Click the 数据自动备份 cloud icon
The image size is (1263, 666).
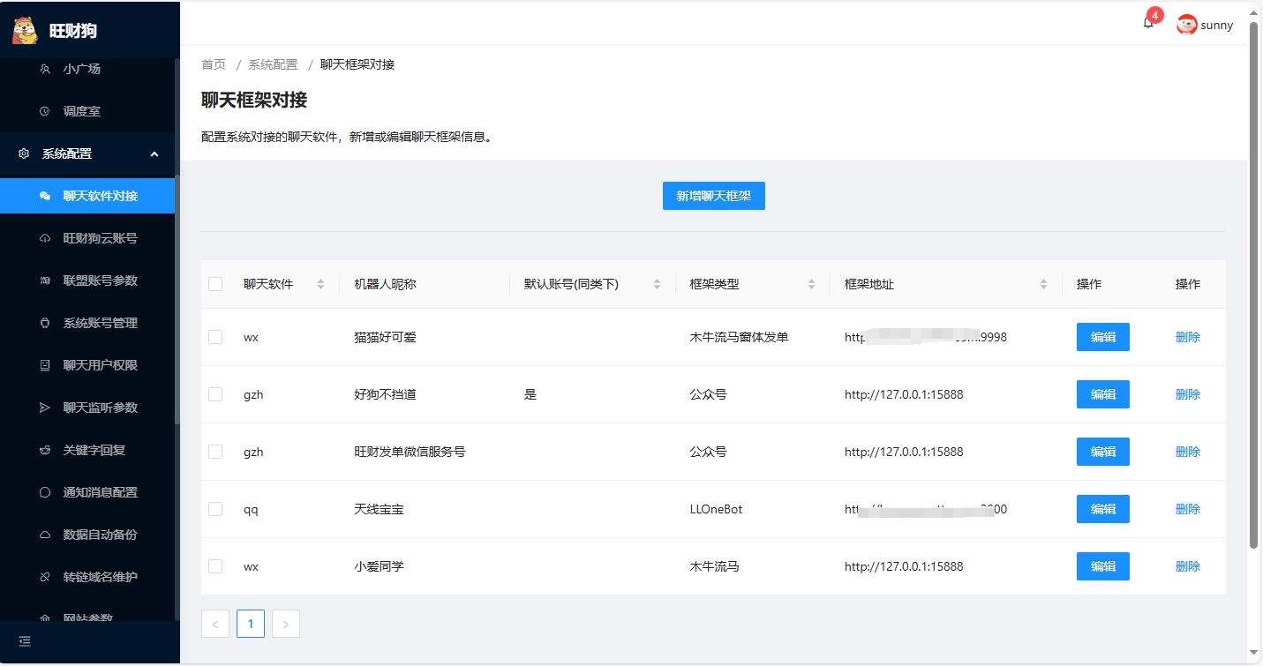45,535
